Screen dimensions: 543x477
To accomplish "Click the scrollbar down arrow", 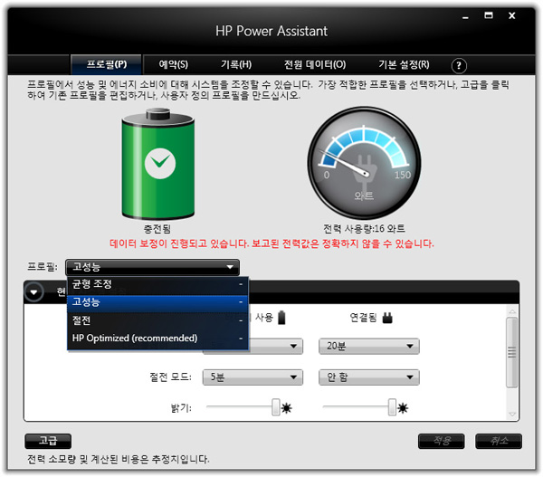I will coord(512,414).
